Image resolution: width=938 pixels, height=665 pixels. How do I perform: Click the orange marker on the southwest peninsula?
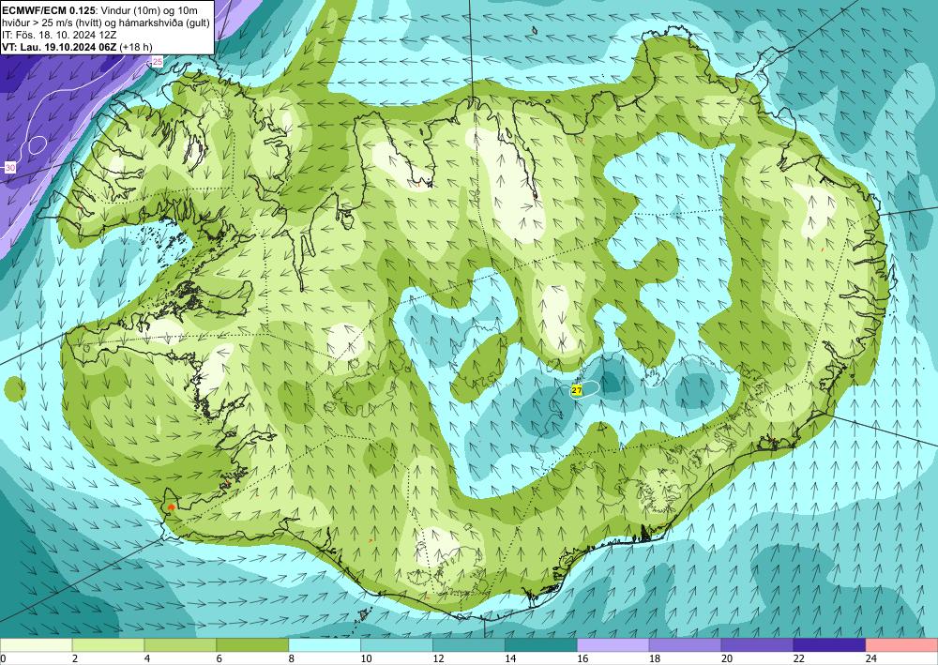pyautogui.click(x=171, y=507)
